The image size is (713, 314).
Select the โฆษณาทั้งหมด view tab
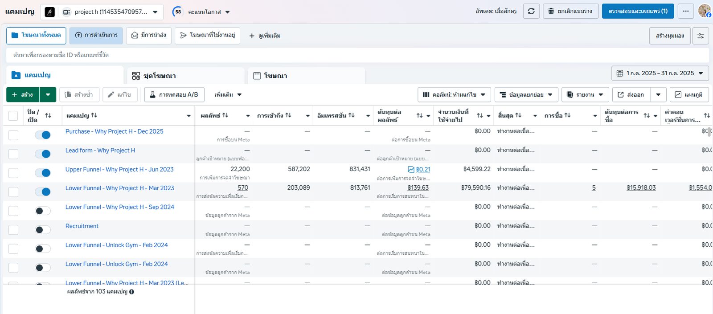click(x=36, y=36)
